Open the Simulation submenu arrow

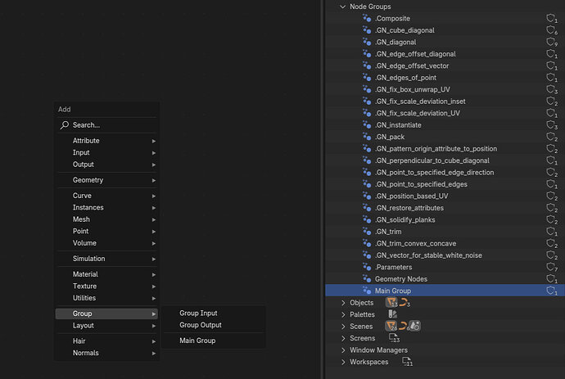(154, 259)
